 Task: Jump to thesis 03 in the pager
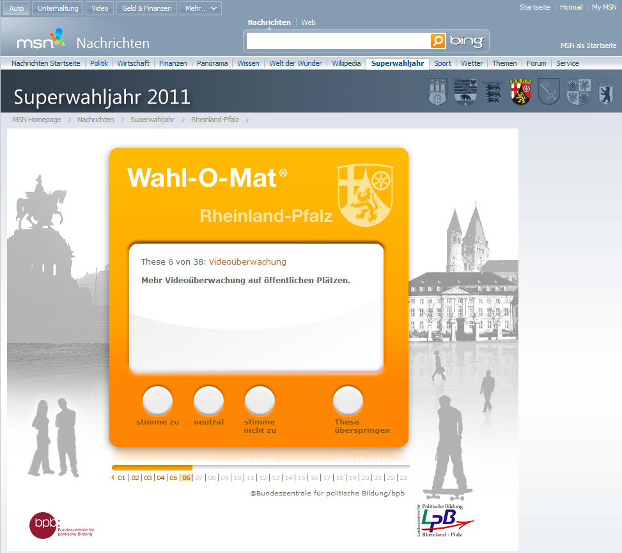coord(148,478)
